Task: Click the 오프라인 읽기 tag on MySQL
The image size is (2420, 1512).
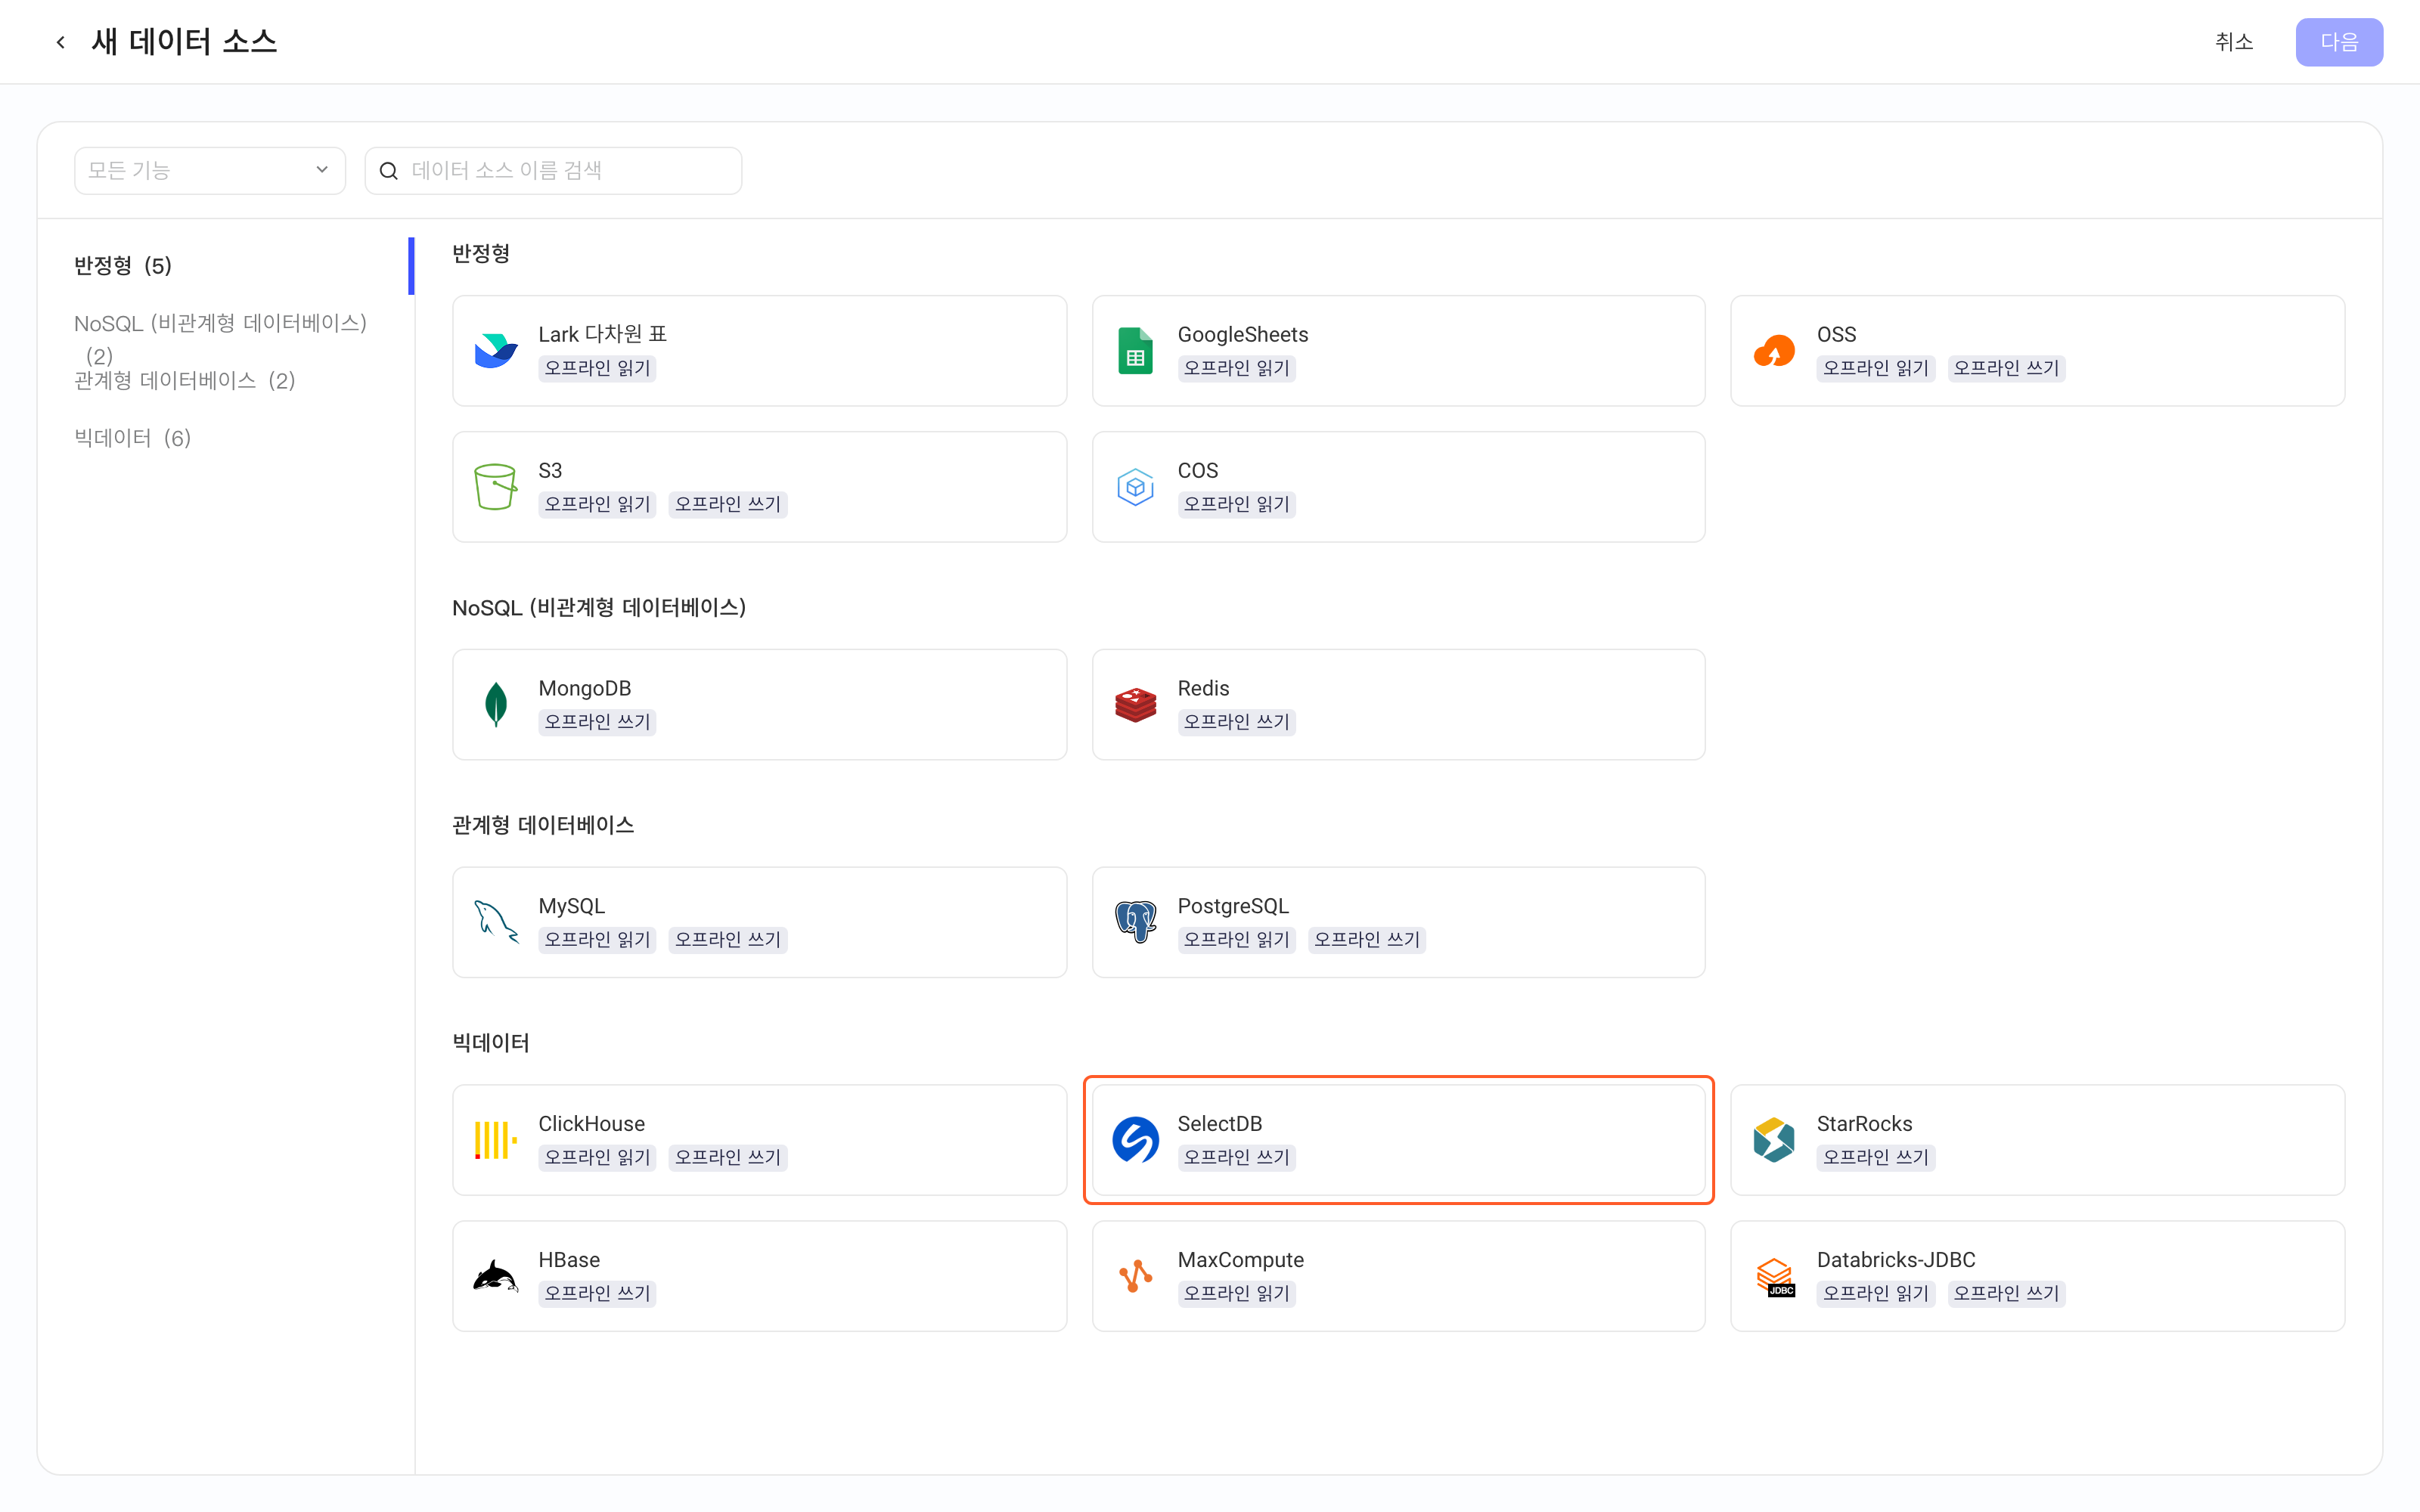Action: tap(597, 940)
